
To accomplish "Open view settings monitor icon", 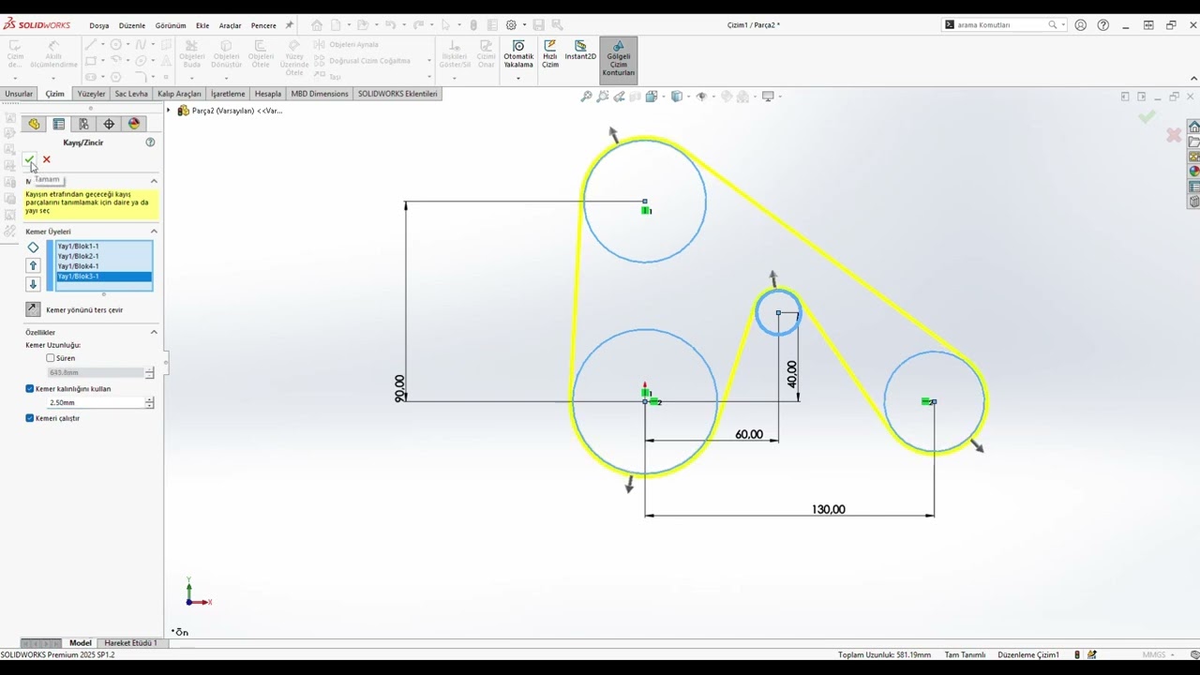I will click(x=768, y=97).
